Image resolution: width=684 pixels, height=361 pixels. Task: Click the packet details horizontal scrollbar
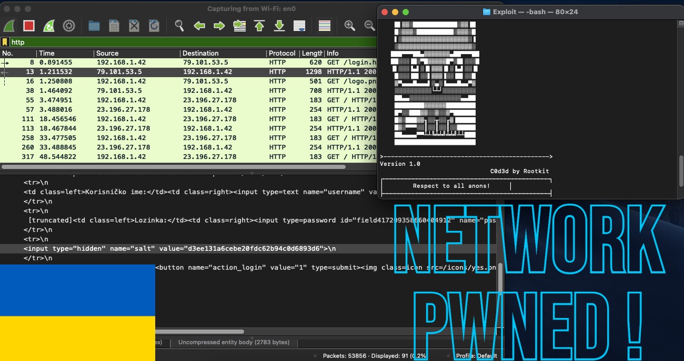[x=200, y=332]
